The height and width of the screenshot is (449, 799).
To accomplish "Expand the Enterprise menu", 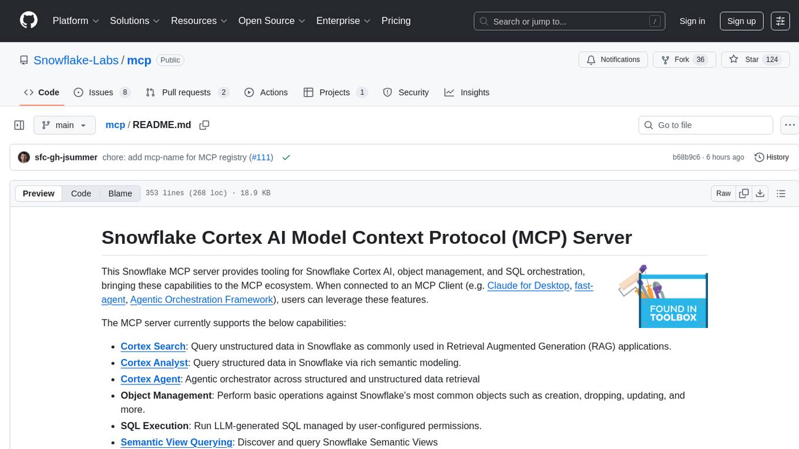I will point(344,21).
